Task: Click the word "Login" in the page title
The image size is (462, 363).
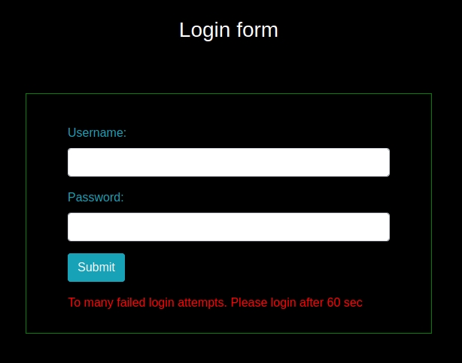Action: pyautogui.click(x=205, y=31)
